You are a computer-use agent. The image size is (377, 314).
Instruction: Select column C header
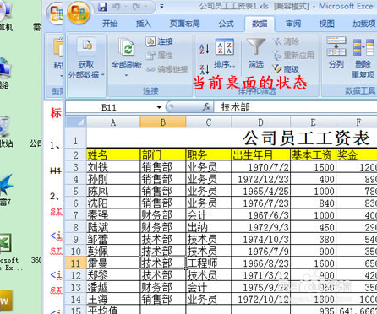(209, 122)
